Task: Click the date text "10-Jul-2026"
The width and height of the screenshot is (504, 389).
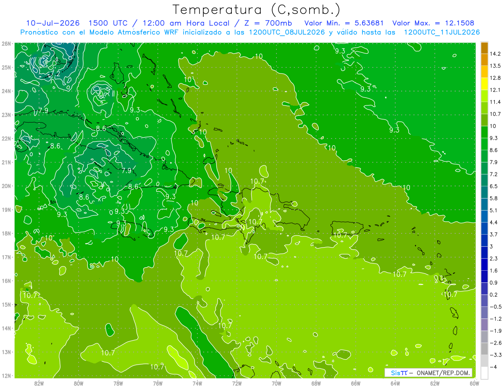Action: tap(53, 23)
